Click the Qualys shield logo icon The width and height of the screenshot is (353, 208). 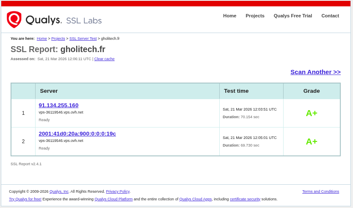pos(14,19)
